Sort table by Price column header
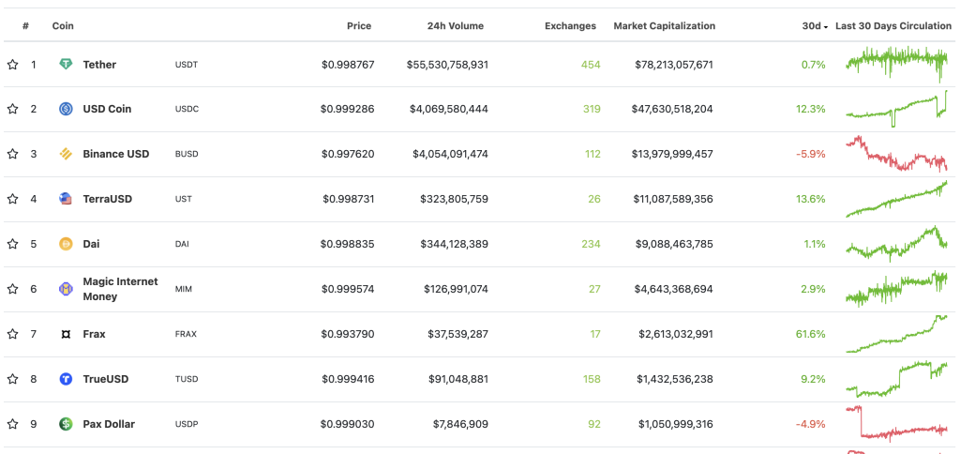Viewport: 960px width, 454px height. tap(359, 26)
